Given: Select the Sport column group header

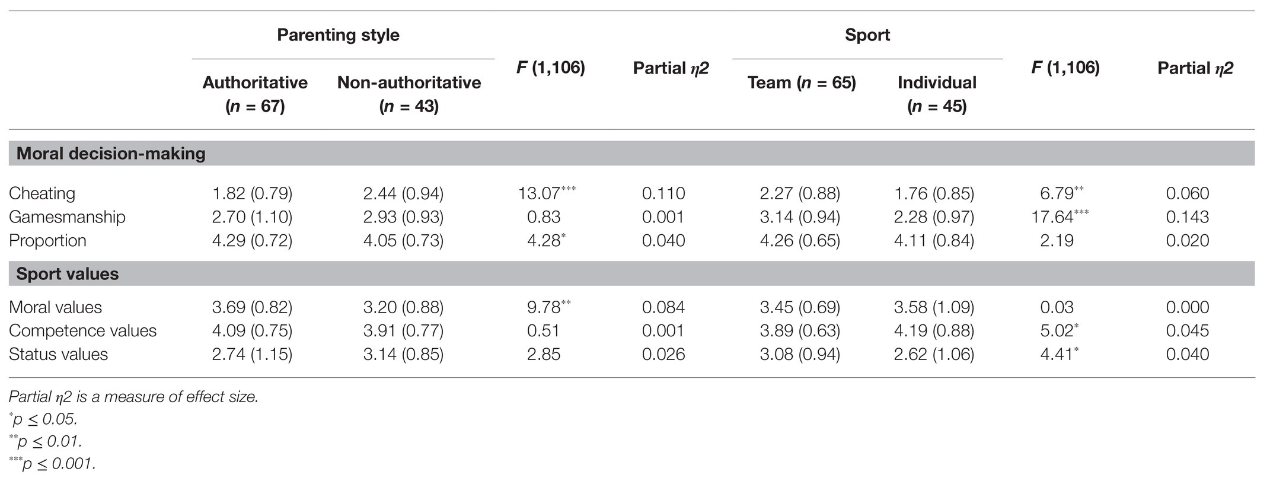Looking at the screenshot, I should pyautogui.click(x=867, y=35).
